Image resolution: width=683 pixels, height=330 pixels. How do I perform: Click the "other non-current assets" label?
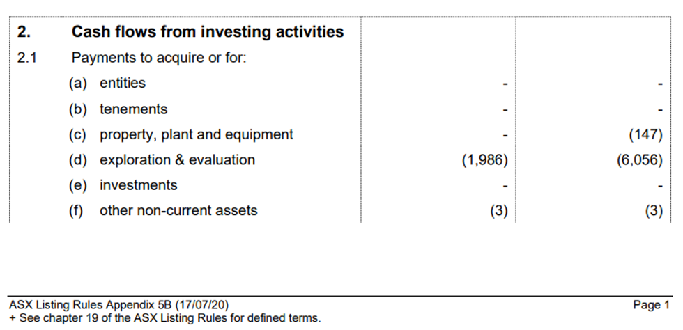[x=178, y=211]
